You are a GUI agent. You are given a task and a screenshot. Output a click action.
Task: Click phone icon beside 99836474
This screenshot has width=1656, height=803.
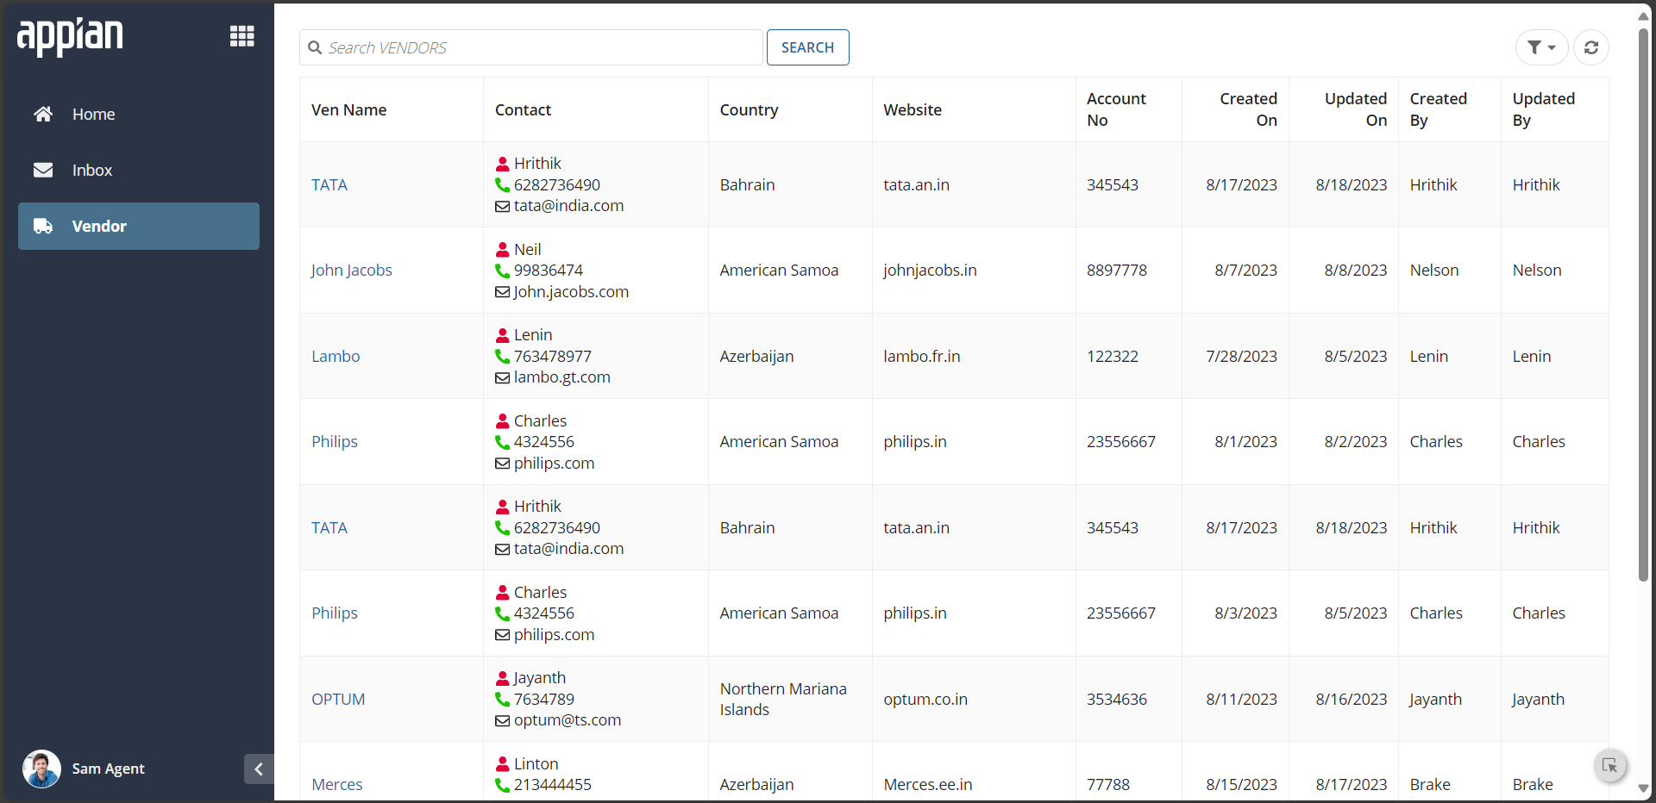[x=503, y=271]
